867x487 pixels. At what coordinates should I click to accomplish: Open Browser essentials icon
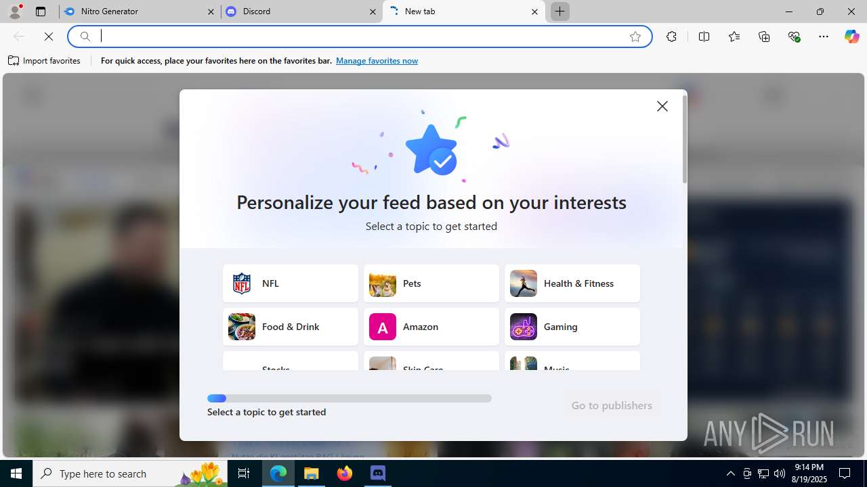[x=794, y=37]
